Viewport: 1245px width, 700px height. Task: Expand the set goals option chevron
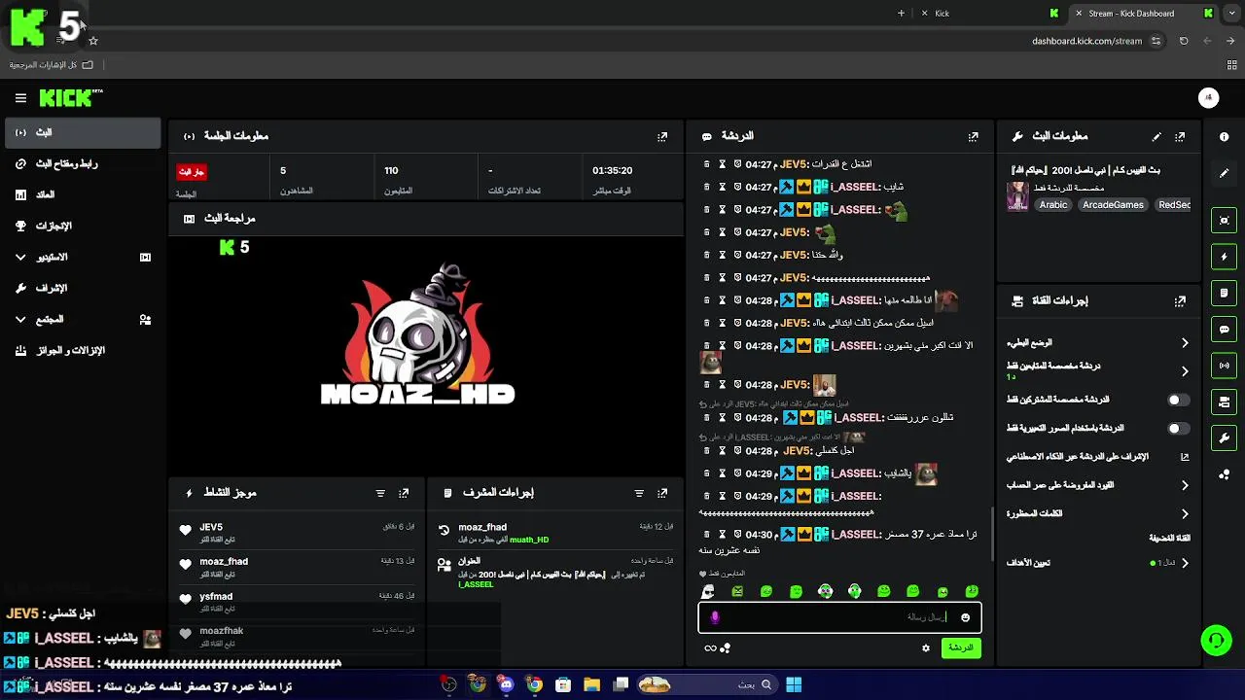(x=1185, y=563)
